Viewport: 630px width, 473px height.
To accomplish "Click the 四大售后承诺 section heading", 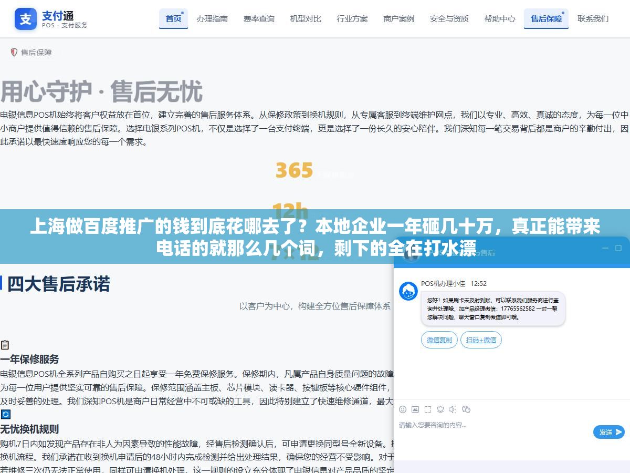I will [x=58, y=284].
